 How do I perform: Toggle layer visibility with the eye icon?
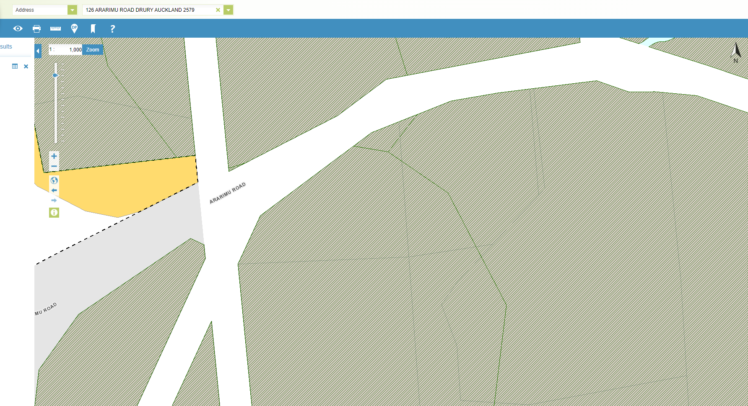(x=18, y=28)
